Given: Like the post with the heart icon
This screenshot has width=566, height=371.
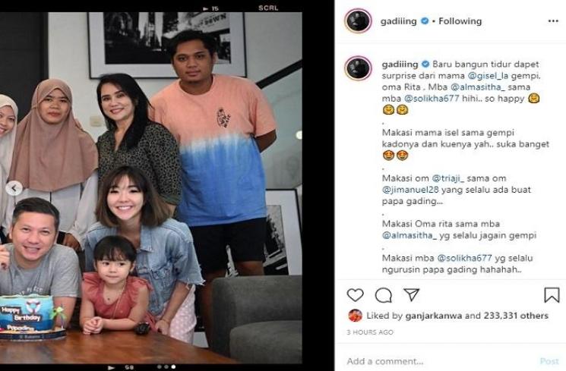Looking at the screenshot, I should 356,295.
